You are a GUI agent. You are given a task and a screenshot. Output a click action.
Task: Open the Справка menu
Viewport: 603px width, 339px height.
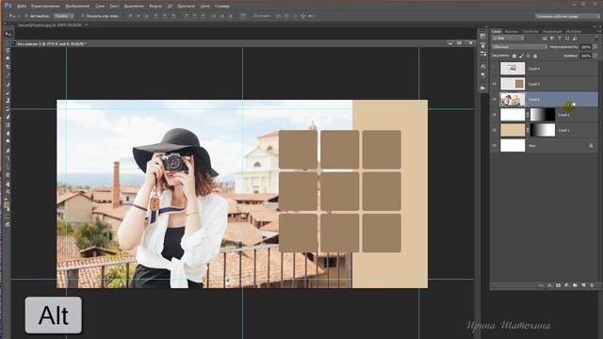222,7
